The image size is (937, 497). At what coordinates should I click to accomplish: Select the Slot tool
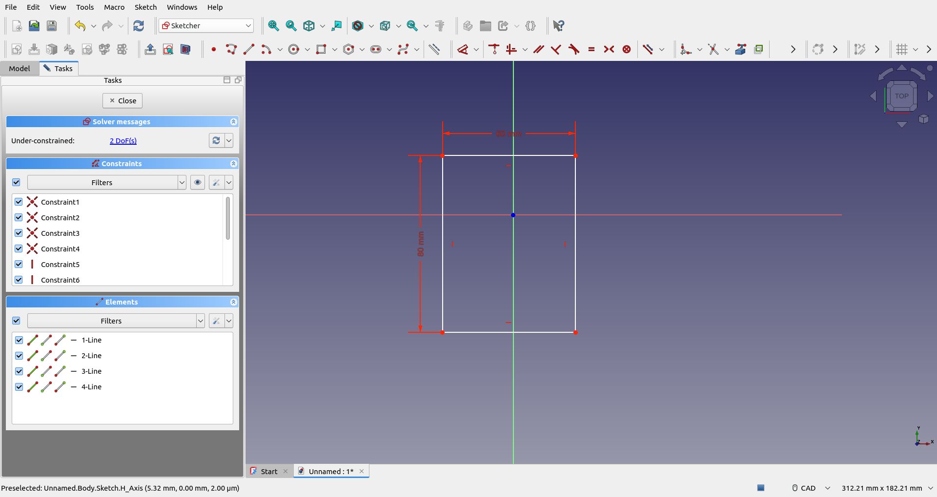(x=376, y=49)
